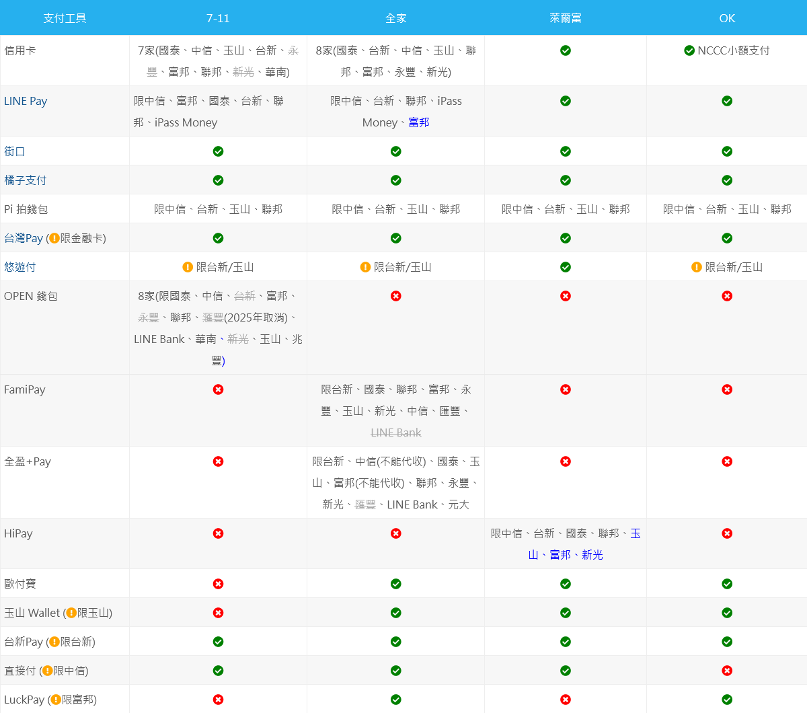
Task: Click the warning icon in 悠遊付 7-11 cell
Action: tap(188, 267)
